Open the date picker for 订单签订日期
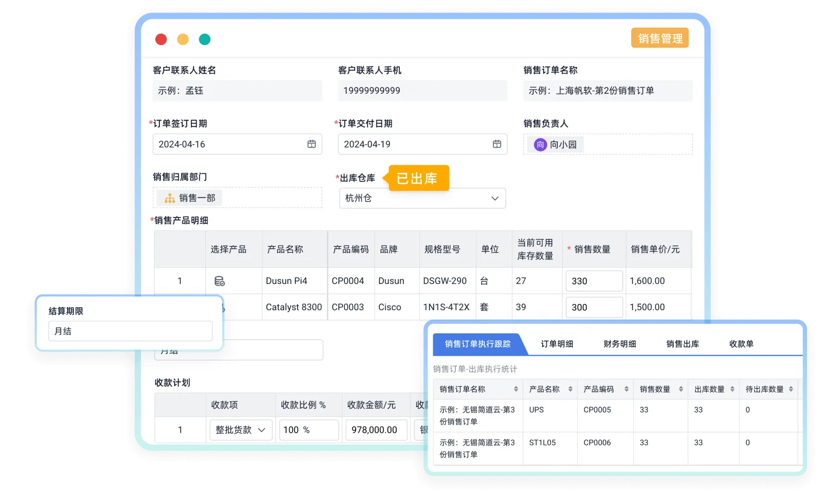Image resolution: width=840 pixels, height=491 pixels. point(312,144)
